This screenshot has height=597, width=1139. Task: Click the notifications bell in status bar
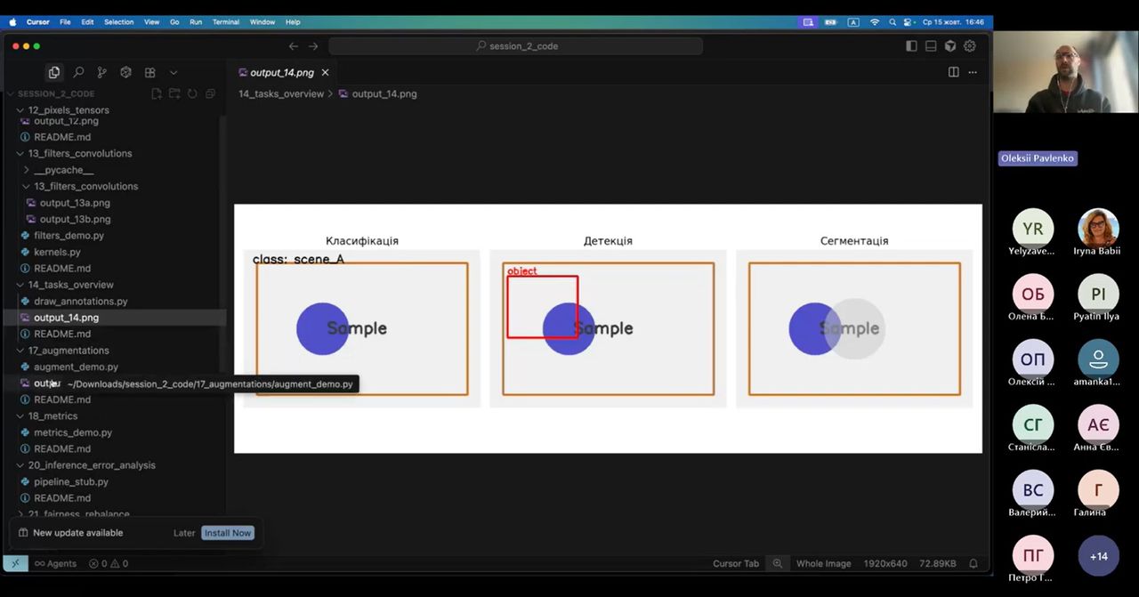pos(973,563)
